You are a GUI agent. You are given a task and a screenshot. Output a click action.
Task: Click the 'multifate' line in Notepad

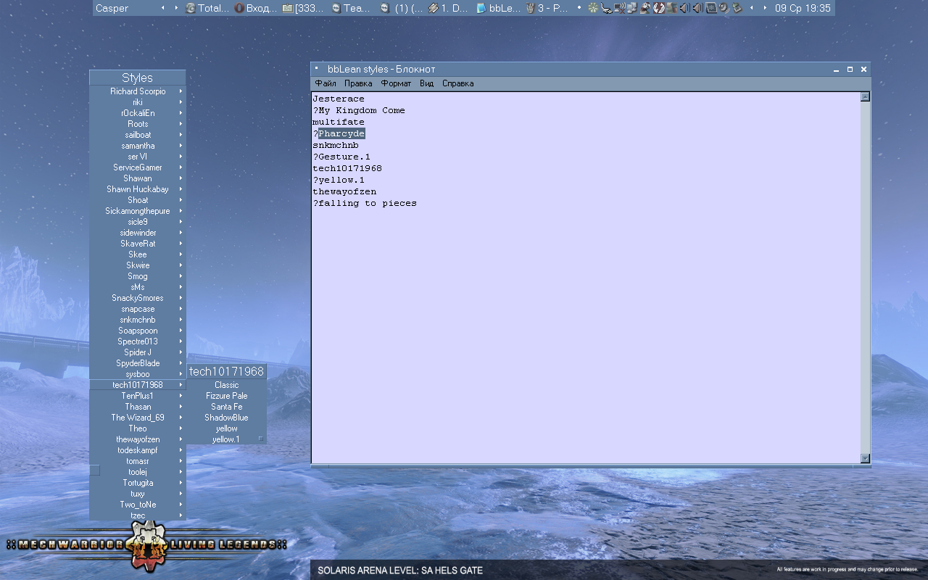coord(339,122)
